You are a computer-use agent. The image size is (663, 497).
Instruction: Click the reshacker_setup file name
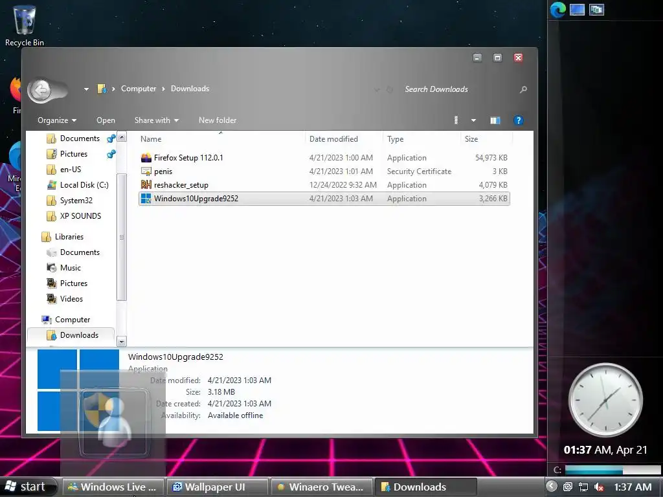point(181,185)
